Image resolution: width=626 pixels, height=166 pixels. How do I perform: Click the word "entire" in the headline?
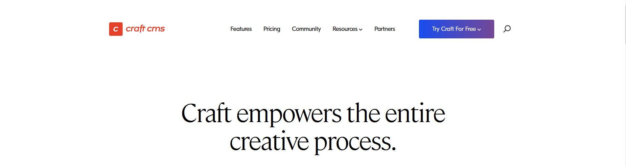click(x=415, y=114)
